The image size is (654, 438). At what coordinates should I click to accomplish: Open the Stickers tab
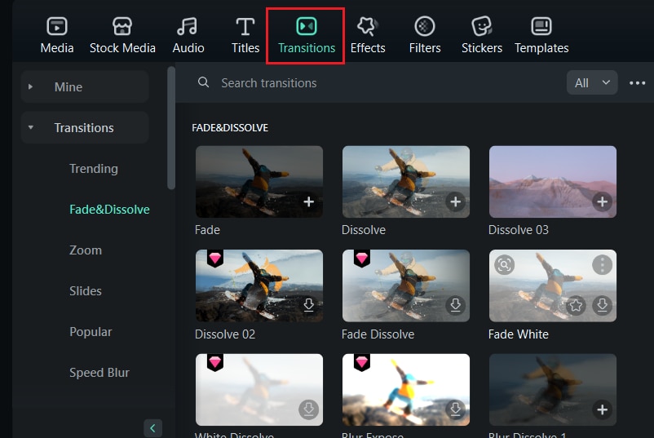point(482,35)
